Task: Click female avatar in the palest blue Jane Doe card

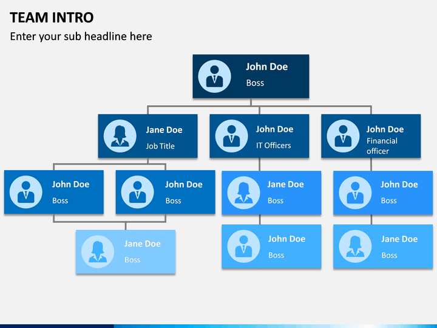Action: [x=98, y=251]
